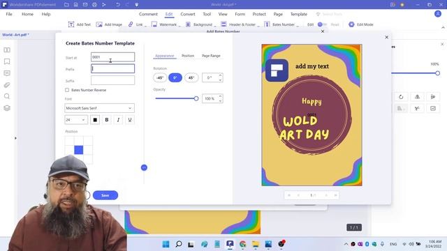Open Windows taskbar search
The width and height of the screenshot is (447, 251).
pyautogui.click(x=179, y=244)
